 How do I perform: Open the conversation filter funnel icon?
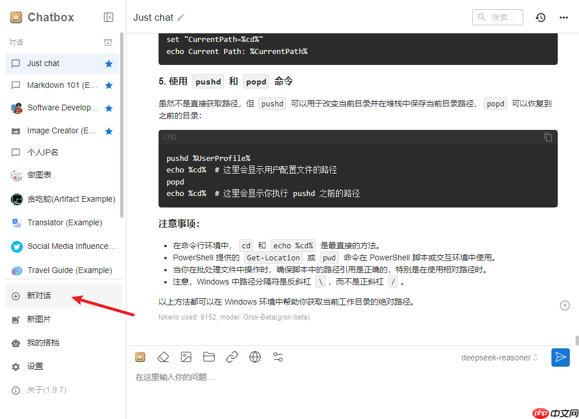pos(108,42)
